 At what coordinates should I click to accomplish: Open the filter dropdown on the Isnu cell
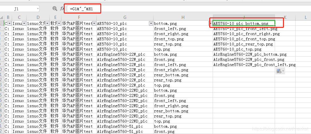pos(24,23)
